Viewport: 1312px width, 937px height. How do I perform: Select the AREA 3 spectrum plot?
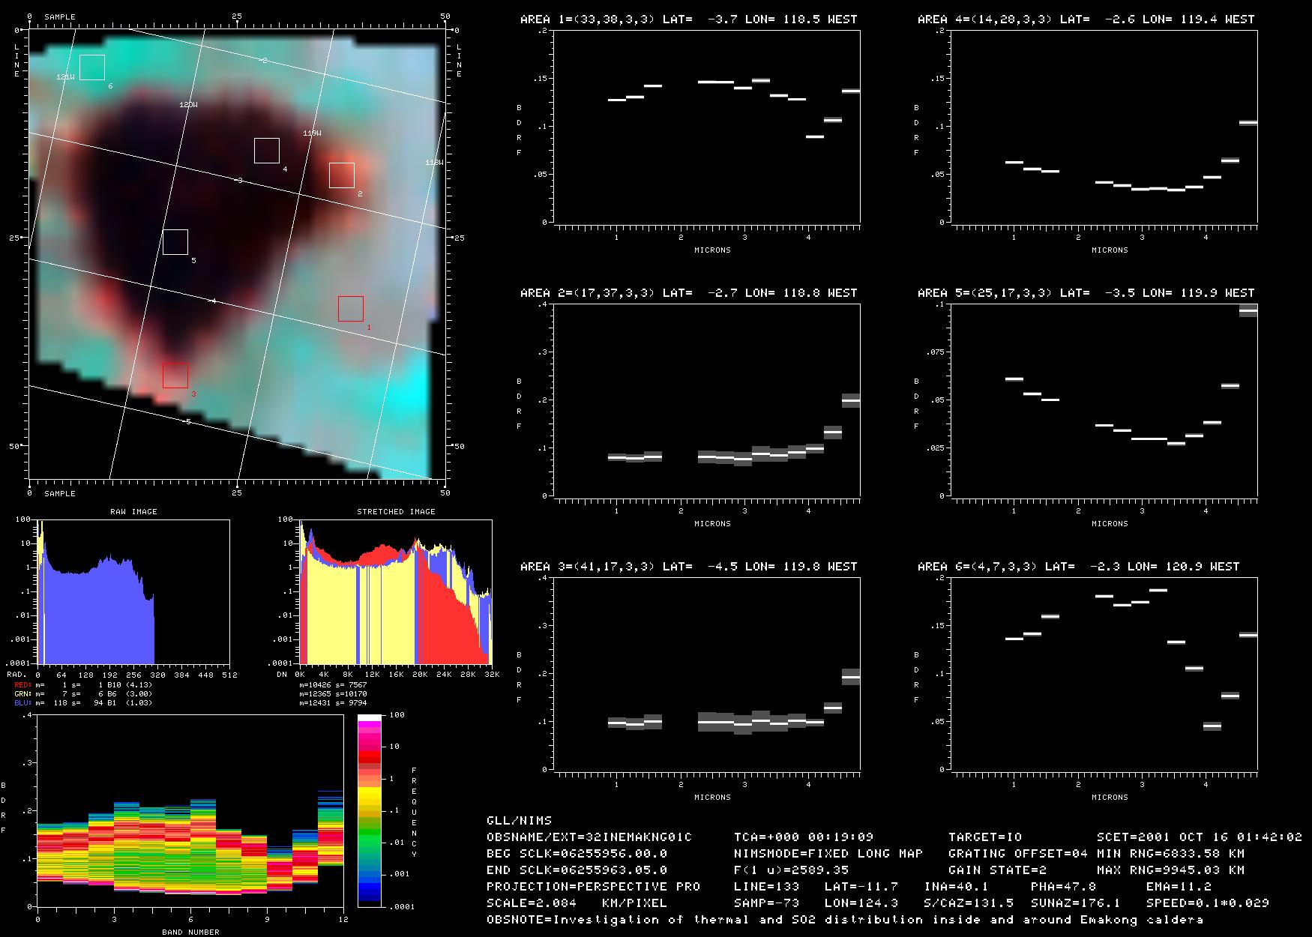pyautogui.click(x=707, y=674)
